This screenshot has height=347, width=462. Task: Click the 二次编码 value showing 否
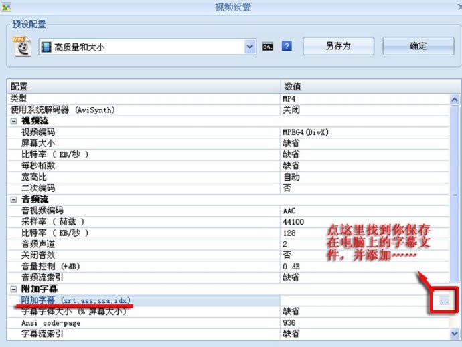(287, 189)
